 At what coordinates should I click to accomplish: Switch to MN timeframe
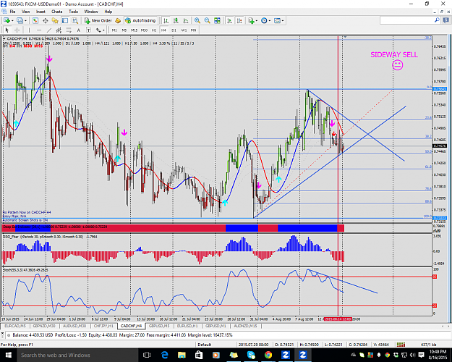tap(193, 30)
